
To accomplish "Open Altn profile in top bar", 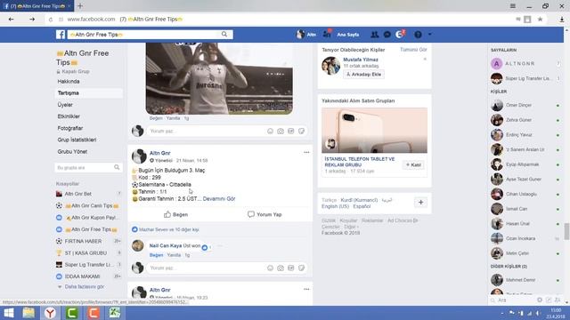I will (x=306, y=35).
